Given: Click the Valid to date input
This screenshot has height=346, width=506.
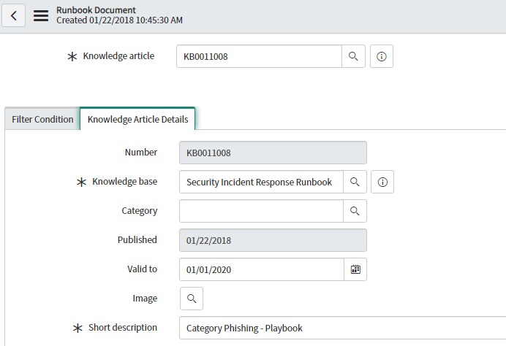Looking at the screenshot, I should pos(262,269).
